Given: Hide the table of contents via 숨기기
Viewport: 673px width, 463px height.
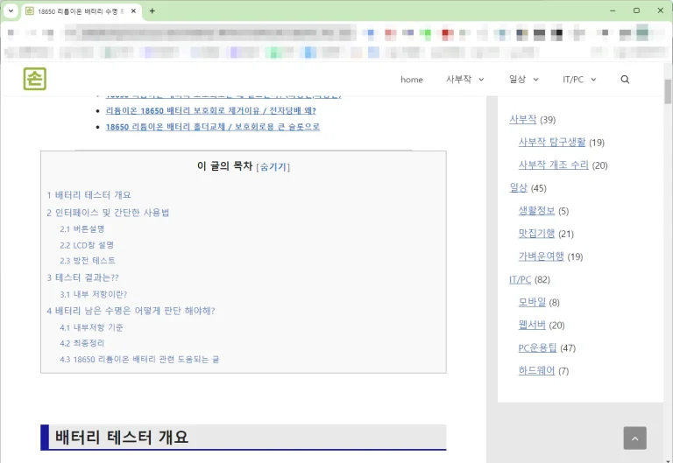Looking at the screenshot, I should tap(273, 167).
